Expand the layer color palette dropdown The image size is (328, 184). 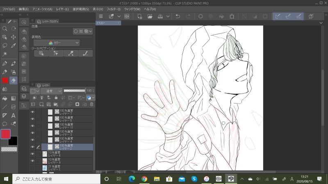tap(93, 98)
